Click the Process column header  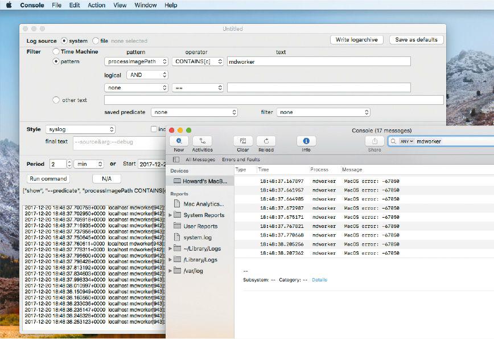325,170
